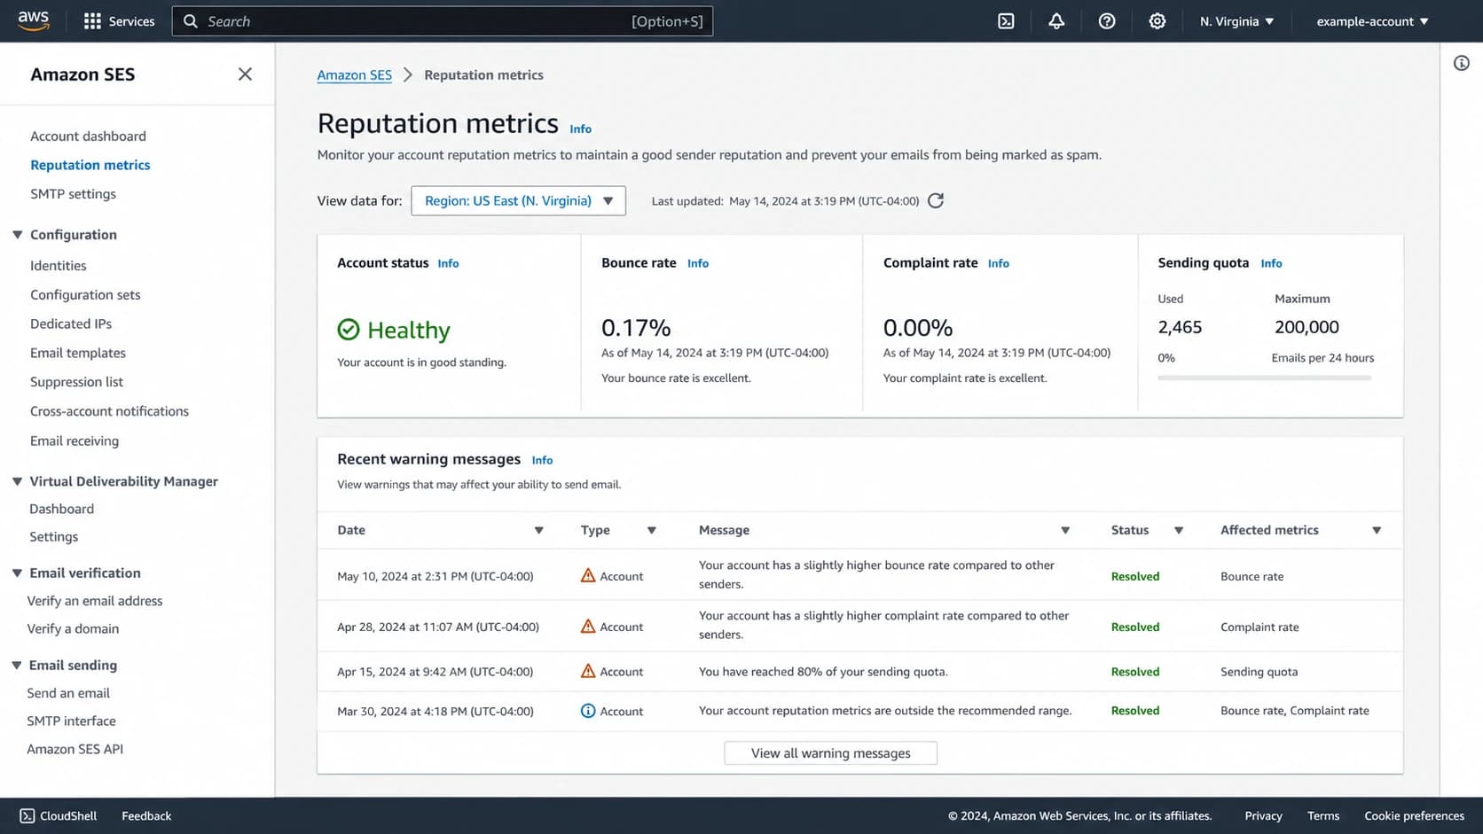Open Verify an email address
The width and height of the screenshot is (1483, 834).
[x=95, y=601]
